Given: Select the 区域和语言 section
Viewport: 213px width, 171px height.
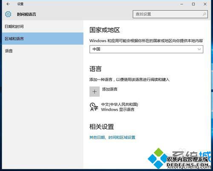Looking at the screenshot, I should click(43, 39).
